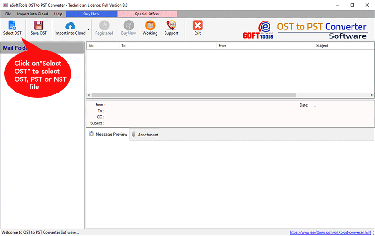This screenshot has width=375, height=236.
Task: Open the Working toolbar icon
Action: pos(150,26)
